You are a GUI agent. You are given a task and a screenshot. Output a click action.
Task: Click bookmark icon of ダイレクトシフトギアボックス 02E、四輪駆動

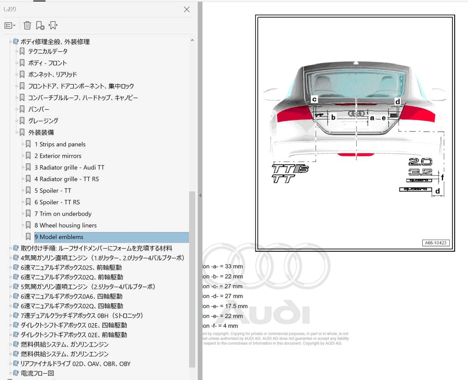[x=16, y=325]
